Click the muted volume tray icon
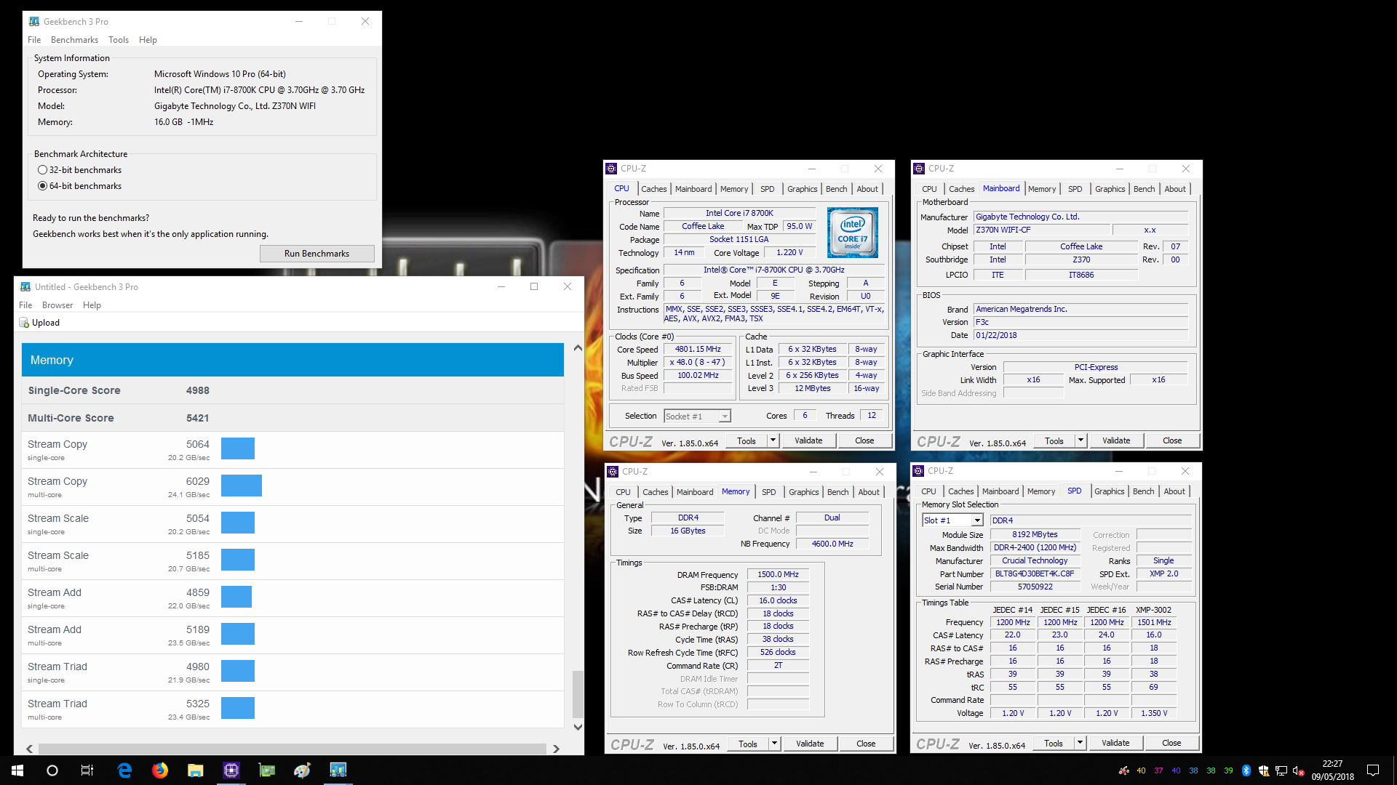Viewport: 1397px width, 785px height. [x=1298, y=770]
